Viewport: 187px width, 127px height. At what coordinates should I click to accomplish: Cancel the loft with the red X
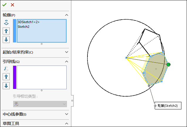(12, 5)
